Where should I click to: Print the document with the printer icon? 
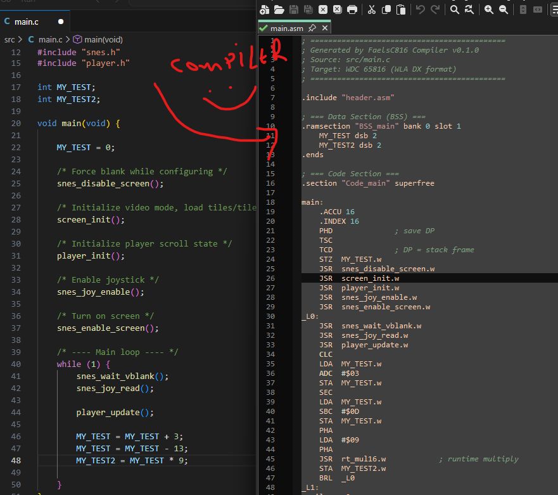[x=352, y=10]
